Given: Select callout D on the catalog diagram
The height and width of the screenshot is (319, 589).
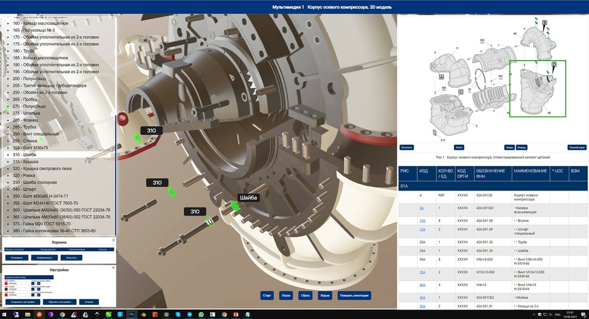Looking at the screenshot, I should (x=554, y=64).
